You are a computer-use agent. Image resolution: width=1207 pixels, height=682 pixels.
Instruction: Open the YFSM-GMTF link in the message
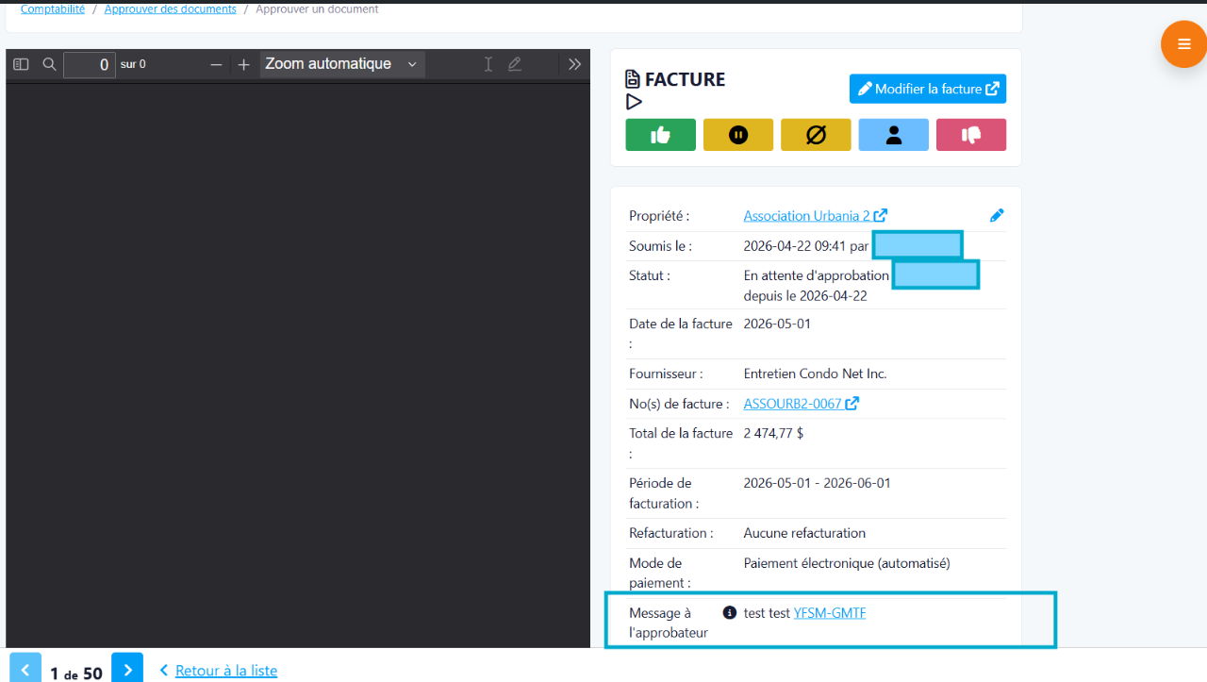click(x=830, y=613)
